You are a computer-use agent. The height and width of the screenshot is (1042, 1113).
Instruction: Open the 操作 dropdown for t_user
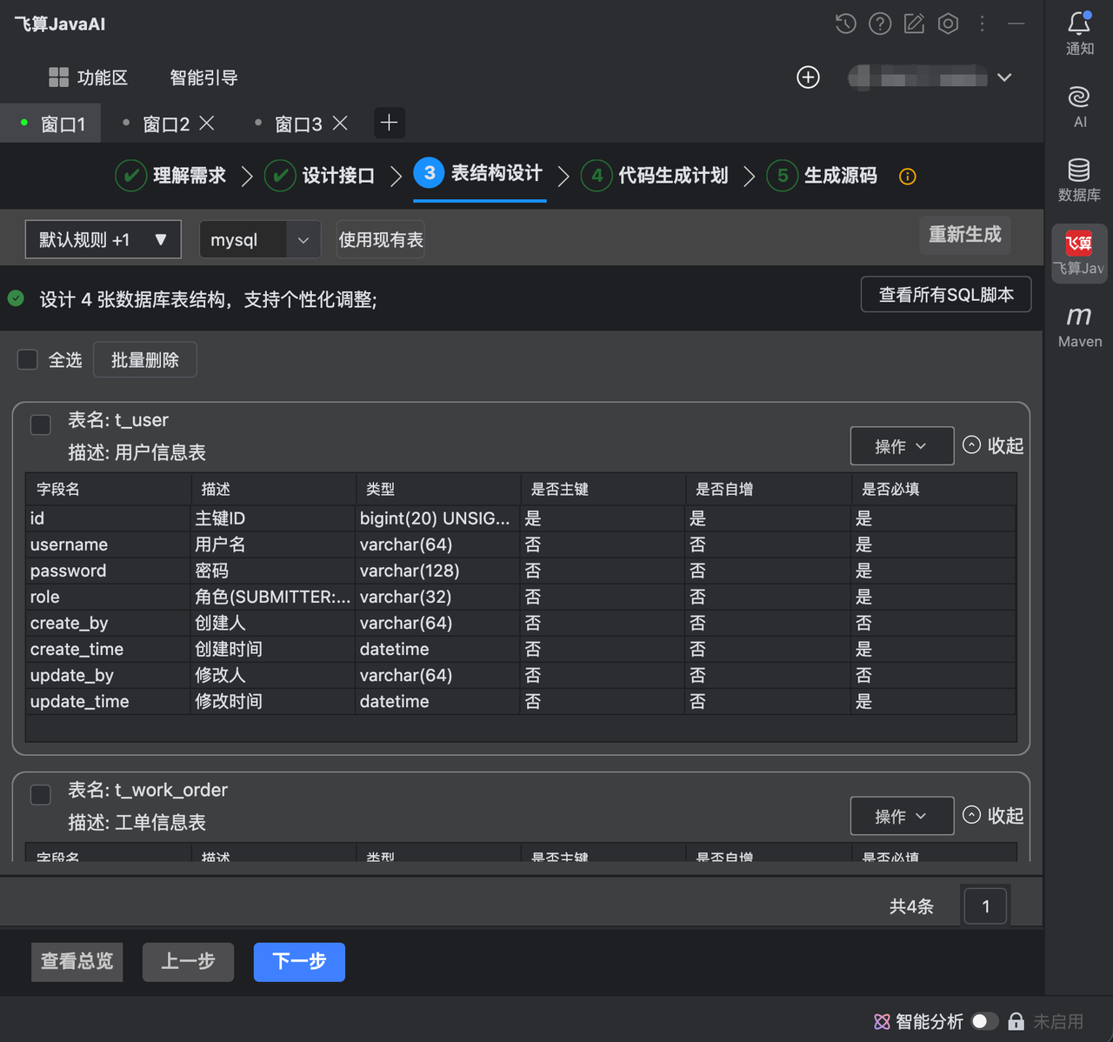[x=902, y=446]
